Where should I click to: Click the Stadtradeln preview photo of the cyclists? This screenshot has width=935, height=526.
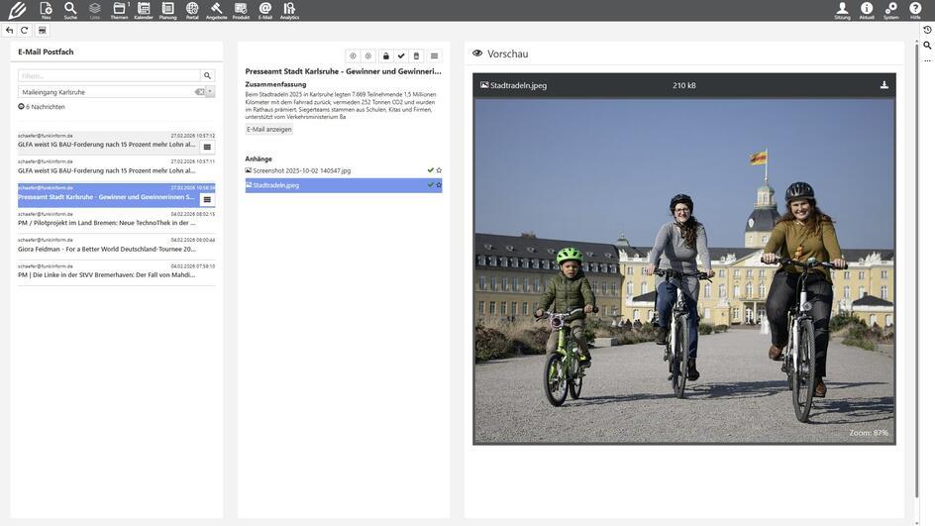[x=684, y=270]
